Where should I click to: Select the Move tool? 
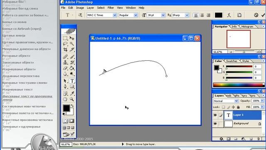tap(72, 38)
